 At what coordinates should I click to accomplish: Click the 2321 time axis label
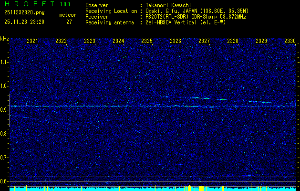pos(32,41)
